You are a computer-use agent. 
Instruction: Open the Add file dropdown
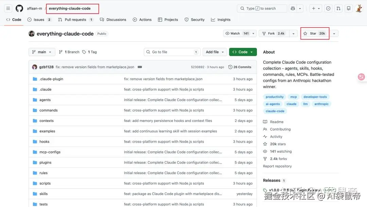tap(215, 52)
